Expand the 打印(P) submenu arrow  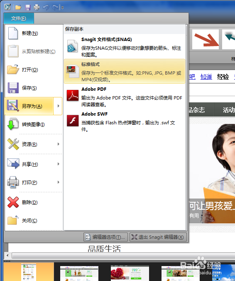tap(59, 182)
